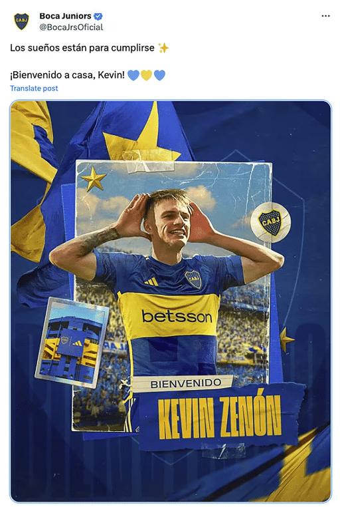This screenshot has width=340, height=507.
Task: Click the Boca Juniors account name
Action: coord(65,16)
